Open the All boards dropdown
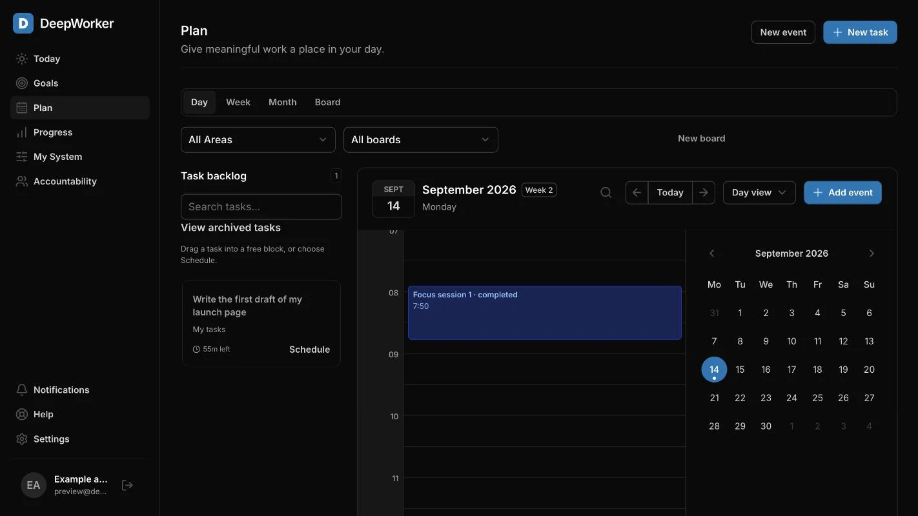 tap(421, 140)
